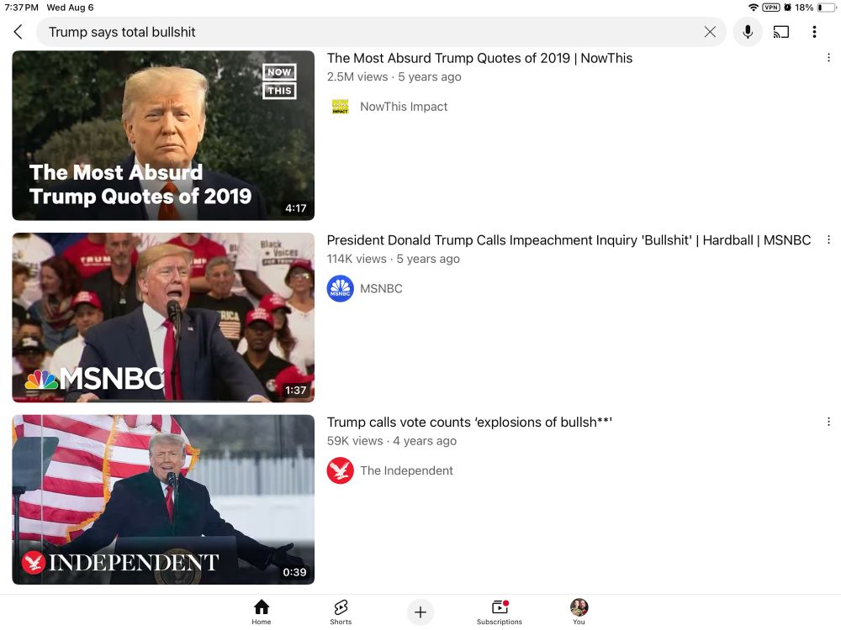Tap the Wi-Fi status icon
Image resolution: width=841 pixels, height=630 pixels.
753,8
